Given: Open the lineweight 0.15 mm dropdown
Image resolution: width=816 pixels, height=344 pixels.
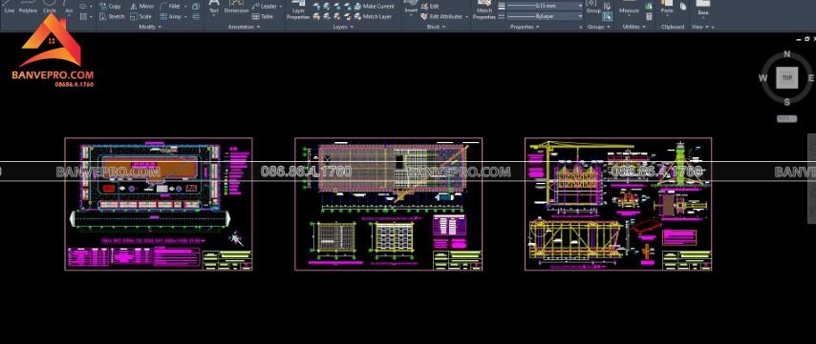Looking at the screenshot, I should 545,6.
